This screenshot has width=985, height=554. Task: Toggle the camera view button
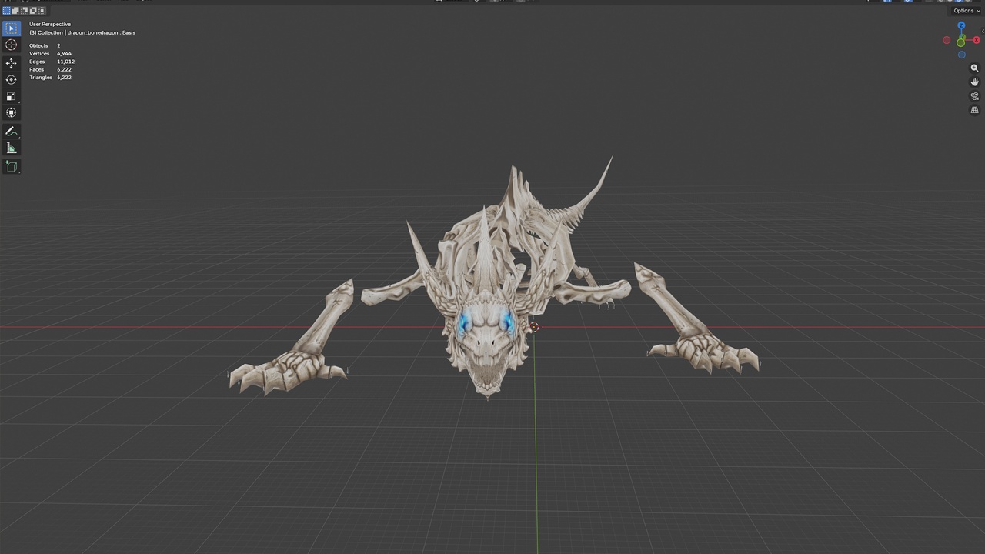[974, 96]
